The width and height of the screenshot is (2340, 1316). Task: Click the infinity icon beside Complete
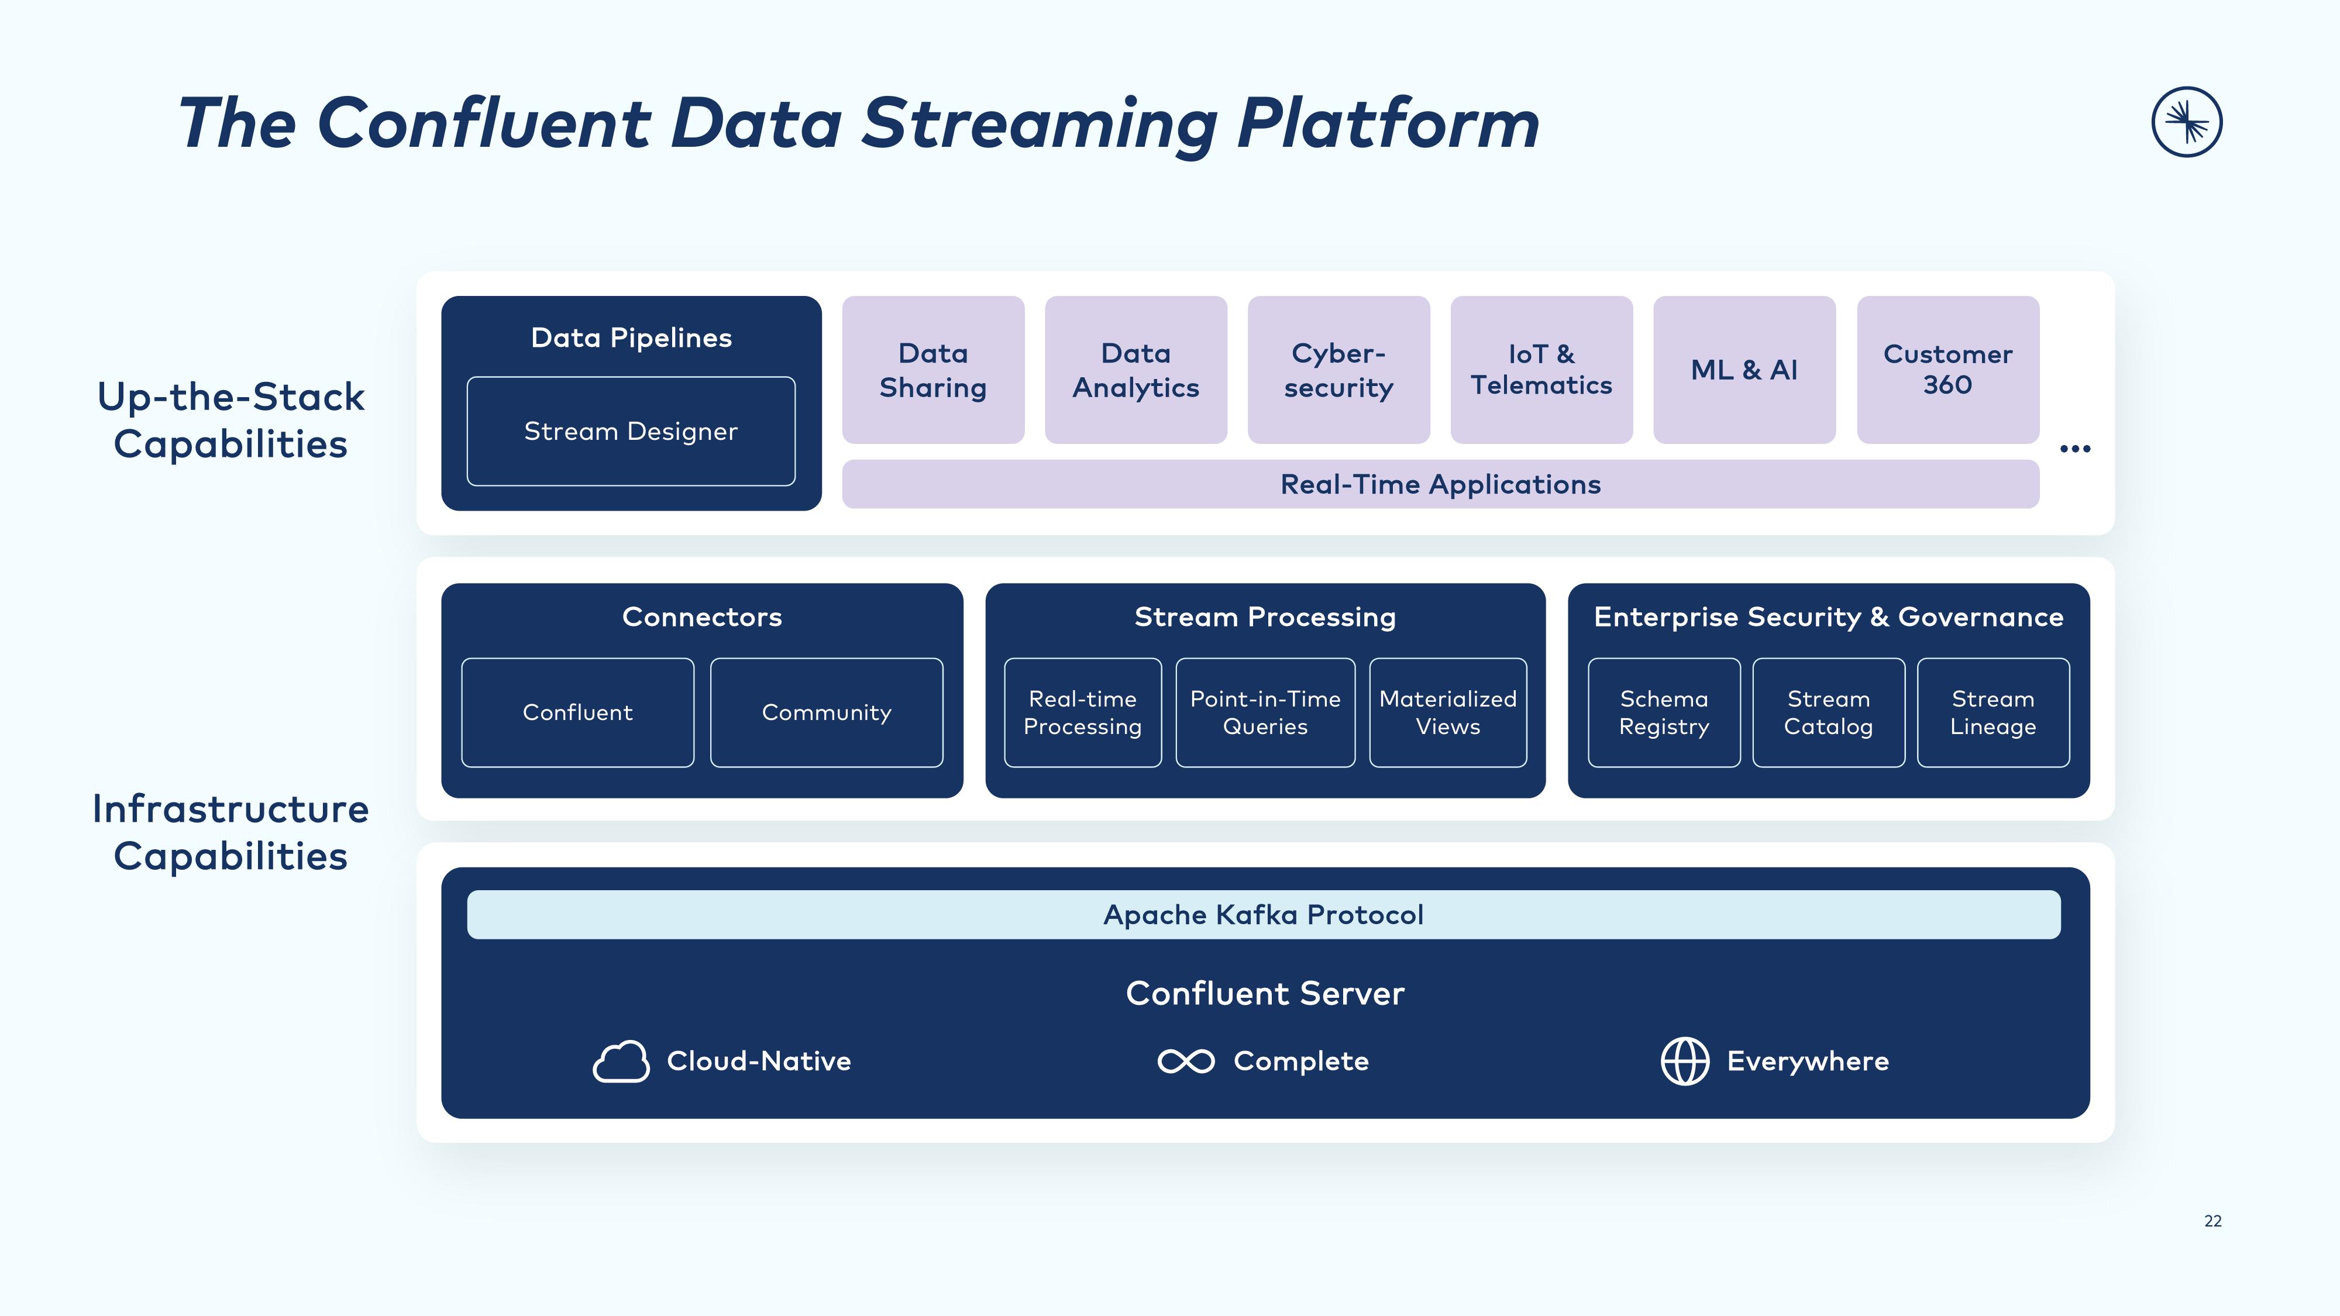(1185, 1061)
